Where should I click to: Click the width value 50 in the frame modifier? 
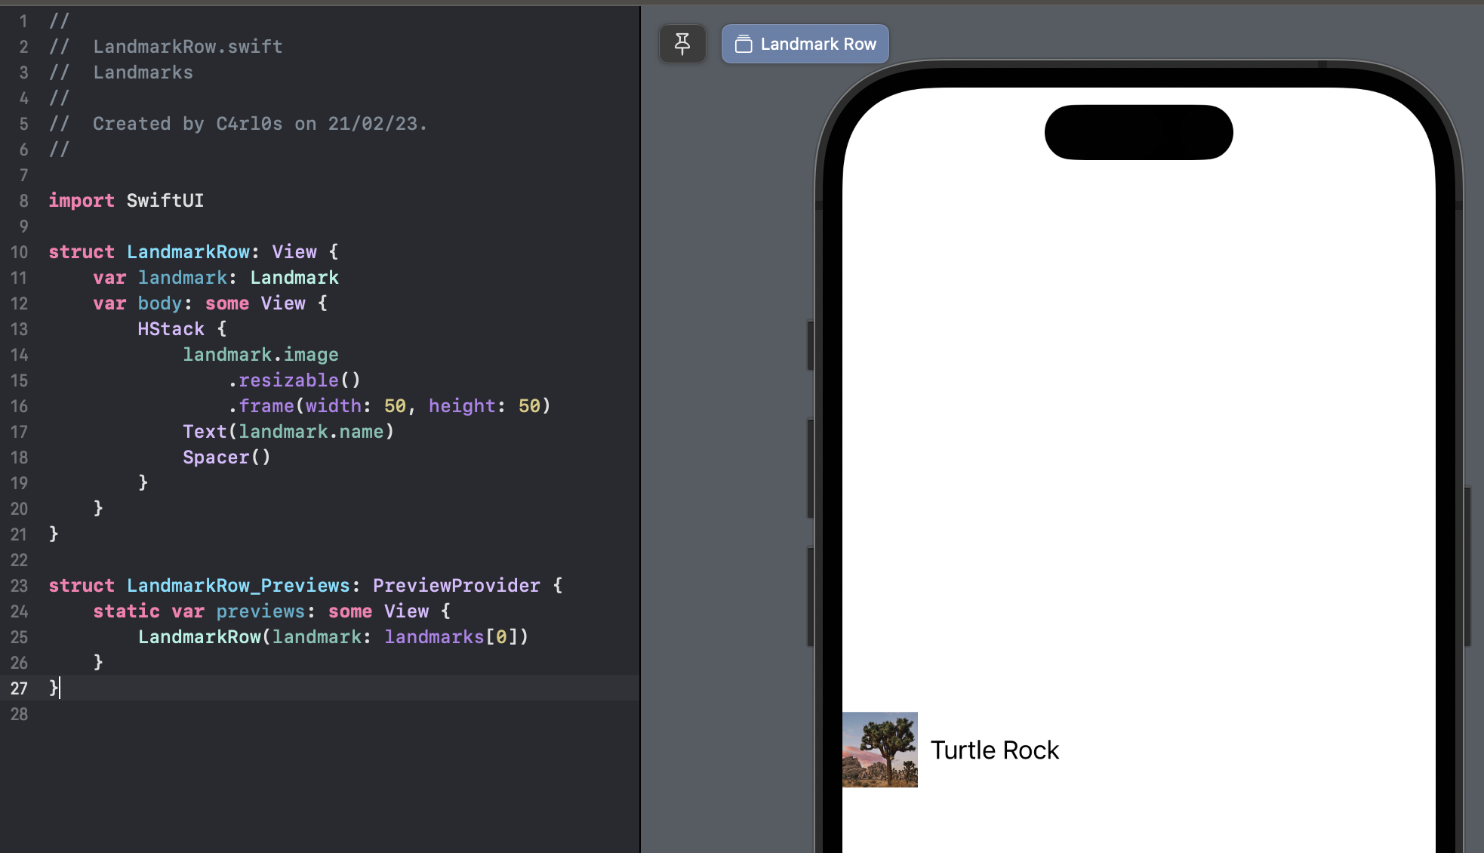point(395,406)
